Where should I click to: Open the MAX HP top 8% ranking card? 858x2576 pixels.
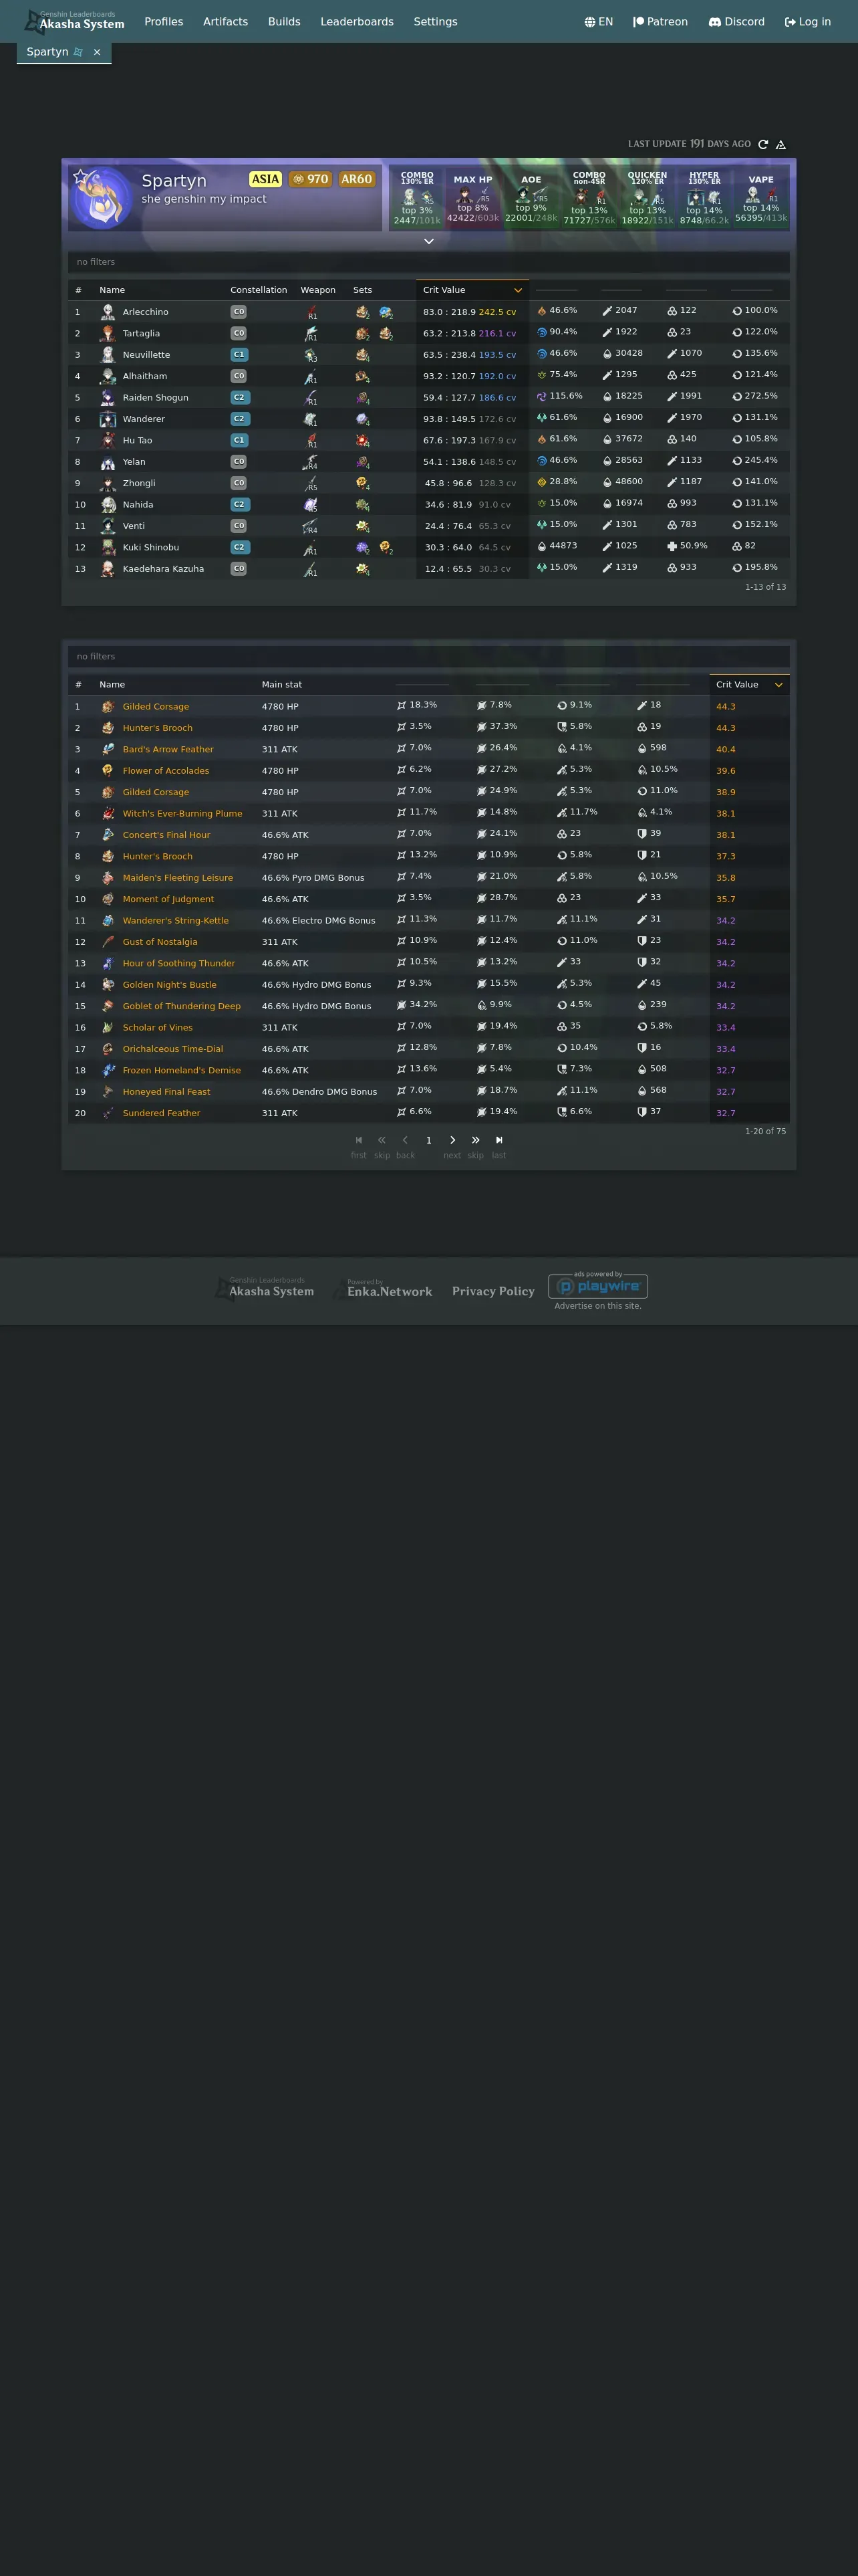[x=472, y=198]
